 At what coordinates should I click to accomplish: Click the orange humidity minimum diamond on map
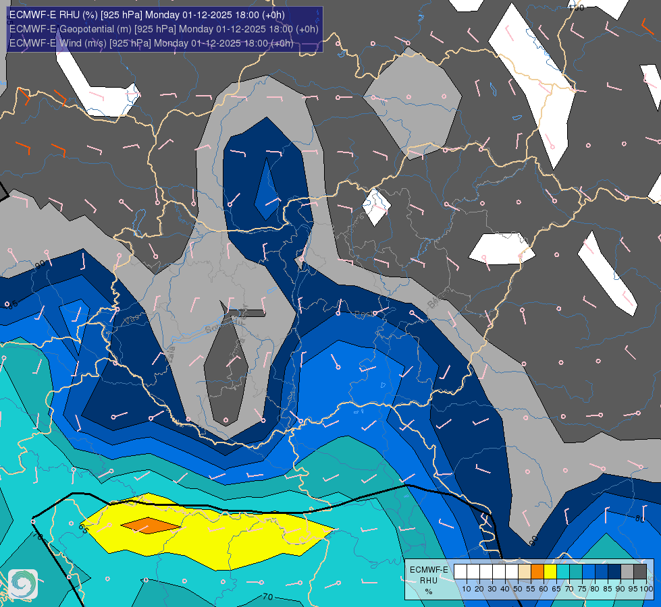coord(150,525)
